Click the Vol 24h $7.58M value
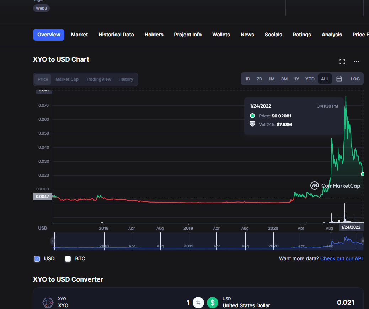The height and width of the screenshot is (309, 369). click(284, 125)
